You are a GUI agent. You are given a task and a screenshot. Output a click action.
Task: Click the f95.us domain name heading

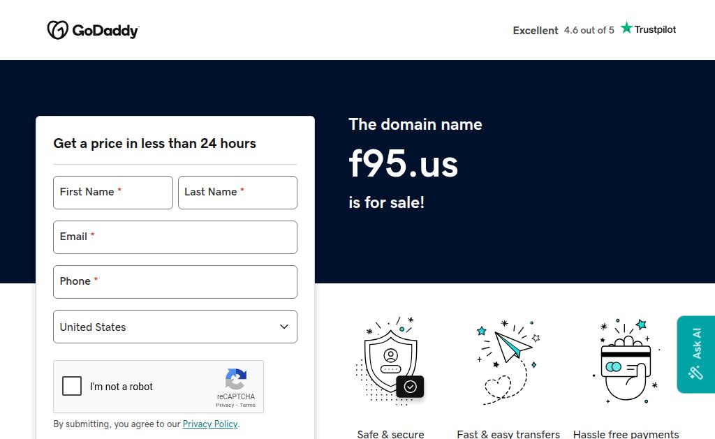tap(404, 164)
